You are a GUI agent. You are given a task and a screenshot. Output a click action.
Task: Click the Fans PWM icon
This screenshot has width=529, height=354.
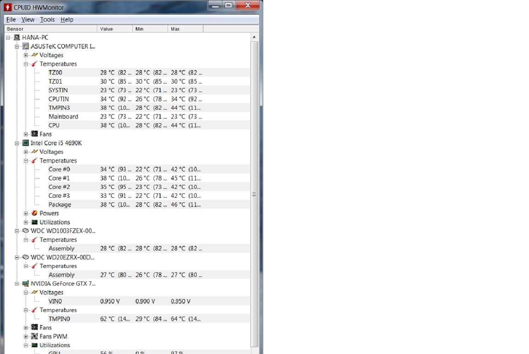coord(34,336)
